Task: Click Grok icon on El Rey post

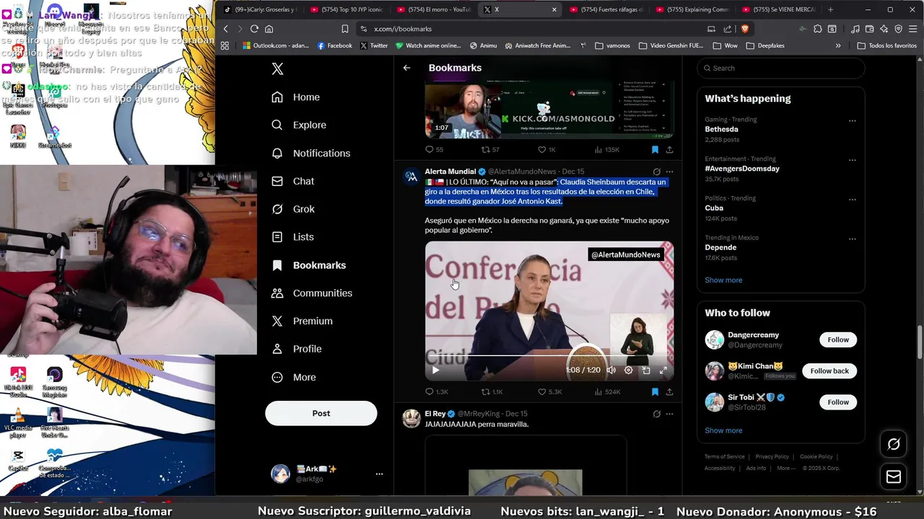Action: (x=656, y=414)
